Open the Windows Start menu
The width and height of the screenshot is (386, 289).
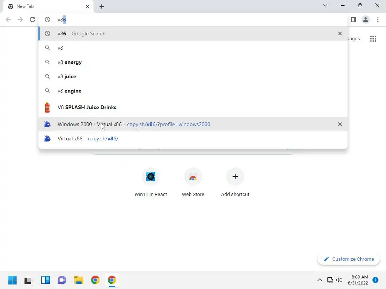12,280
